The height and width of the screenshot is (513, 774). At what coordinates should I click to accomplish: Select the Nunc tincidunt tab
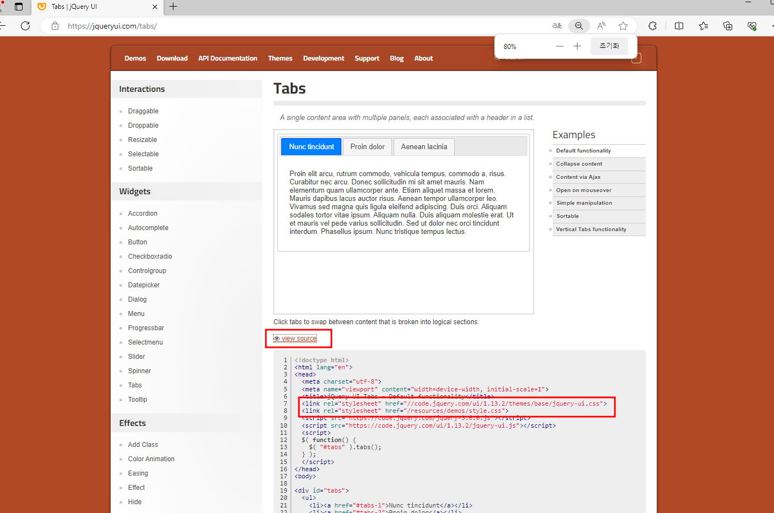click(x=312, y=147)
